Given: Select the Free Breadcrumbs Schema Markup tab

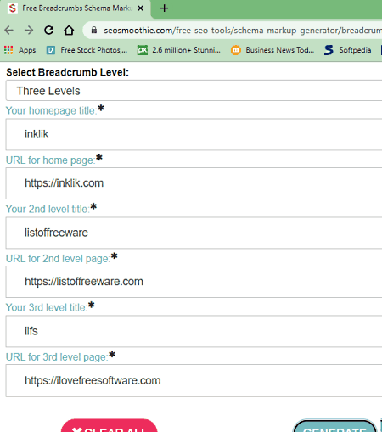Looking at the screenshot, I should click(76, 8).
